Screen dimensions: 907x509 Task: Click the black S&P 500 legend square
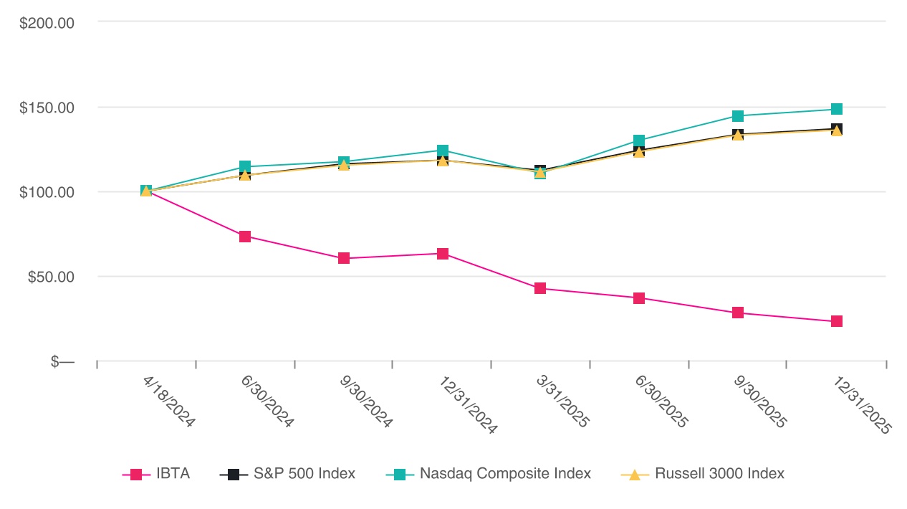click(x=234, y=475)
